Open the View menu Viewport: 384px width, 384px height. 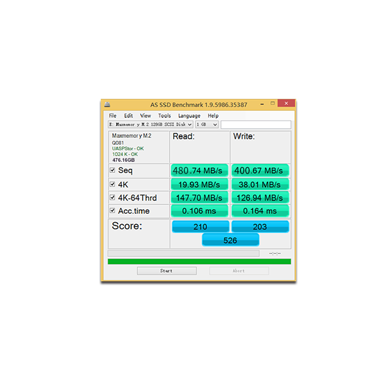tap(145, 115)
